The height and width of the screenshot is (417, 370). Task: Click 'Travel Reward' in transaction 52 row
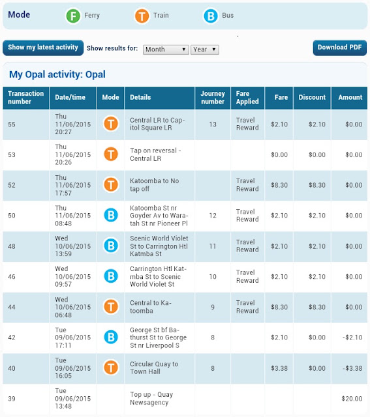247,185
